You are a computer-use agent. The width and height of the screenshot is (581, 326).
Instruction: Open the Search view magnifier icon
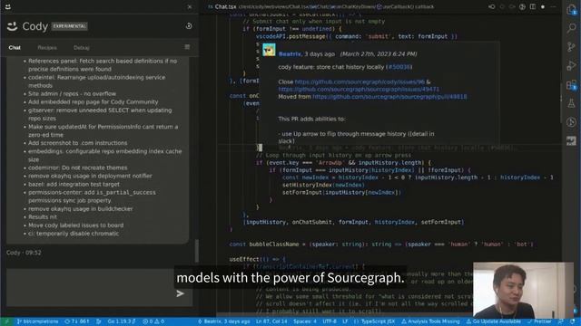coord(571,28)
